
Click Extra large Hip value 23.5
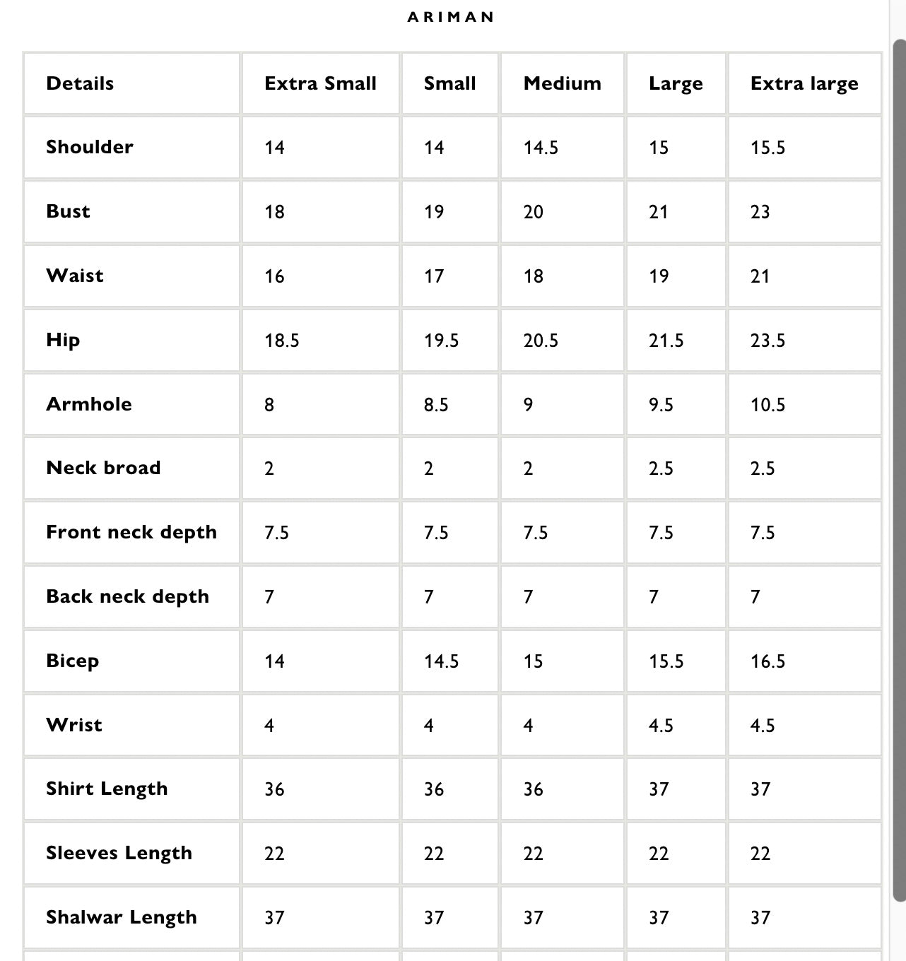click(x=768, y=341)
